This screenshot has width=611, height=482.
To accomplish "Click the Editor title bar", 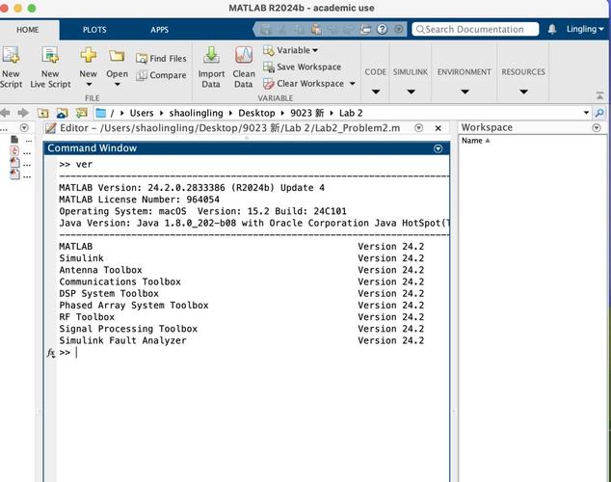I will (230, 128).
